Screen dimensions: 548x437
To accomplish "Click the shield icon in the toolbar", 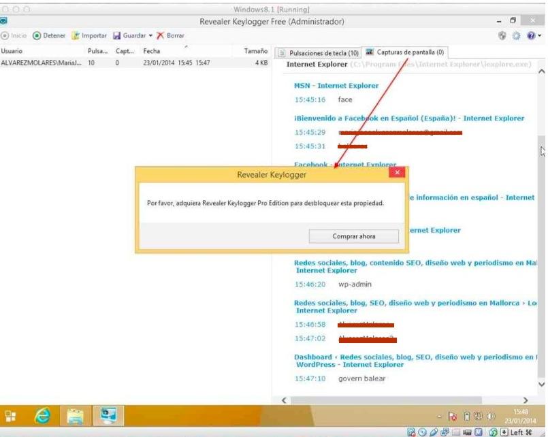I will tap(502, 36).
